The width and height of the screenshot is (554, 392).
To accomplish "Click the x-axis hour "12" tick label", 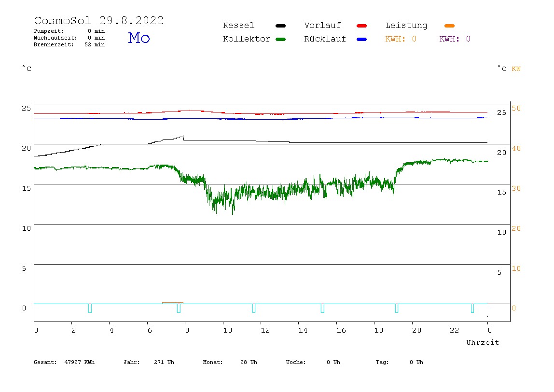I will click(265, 330).
